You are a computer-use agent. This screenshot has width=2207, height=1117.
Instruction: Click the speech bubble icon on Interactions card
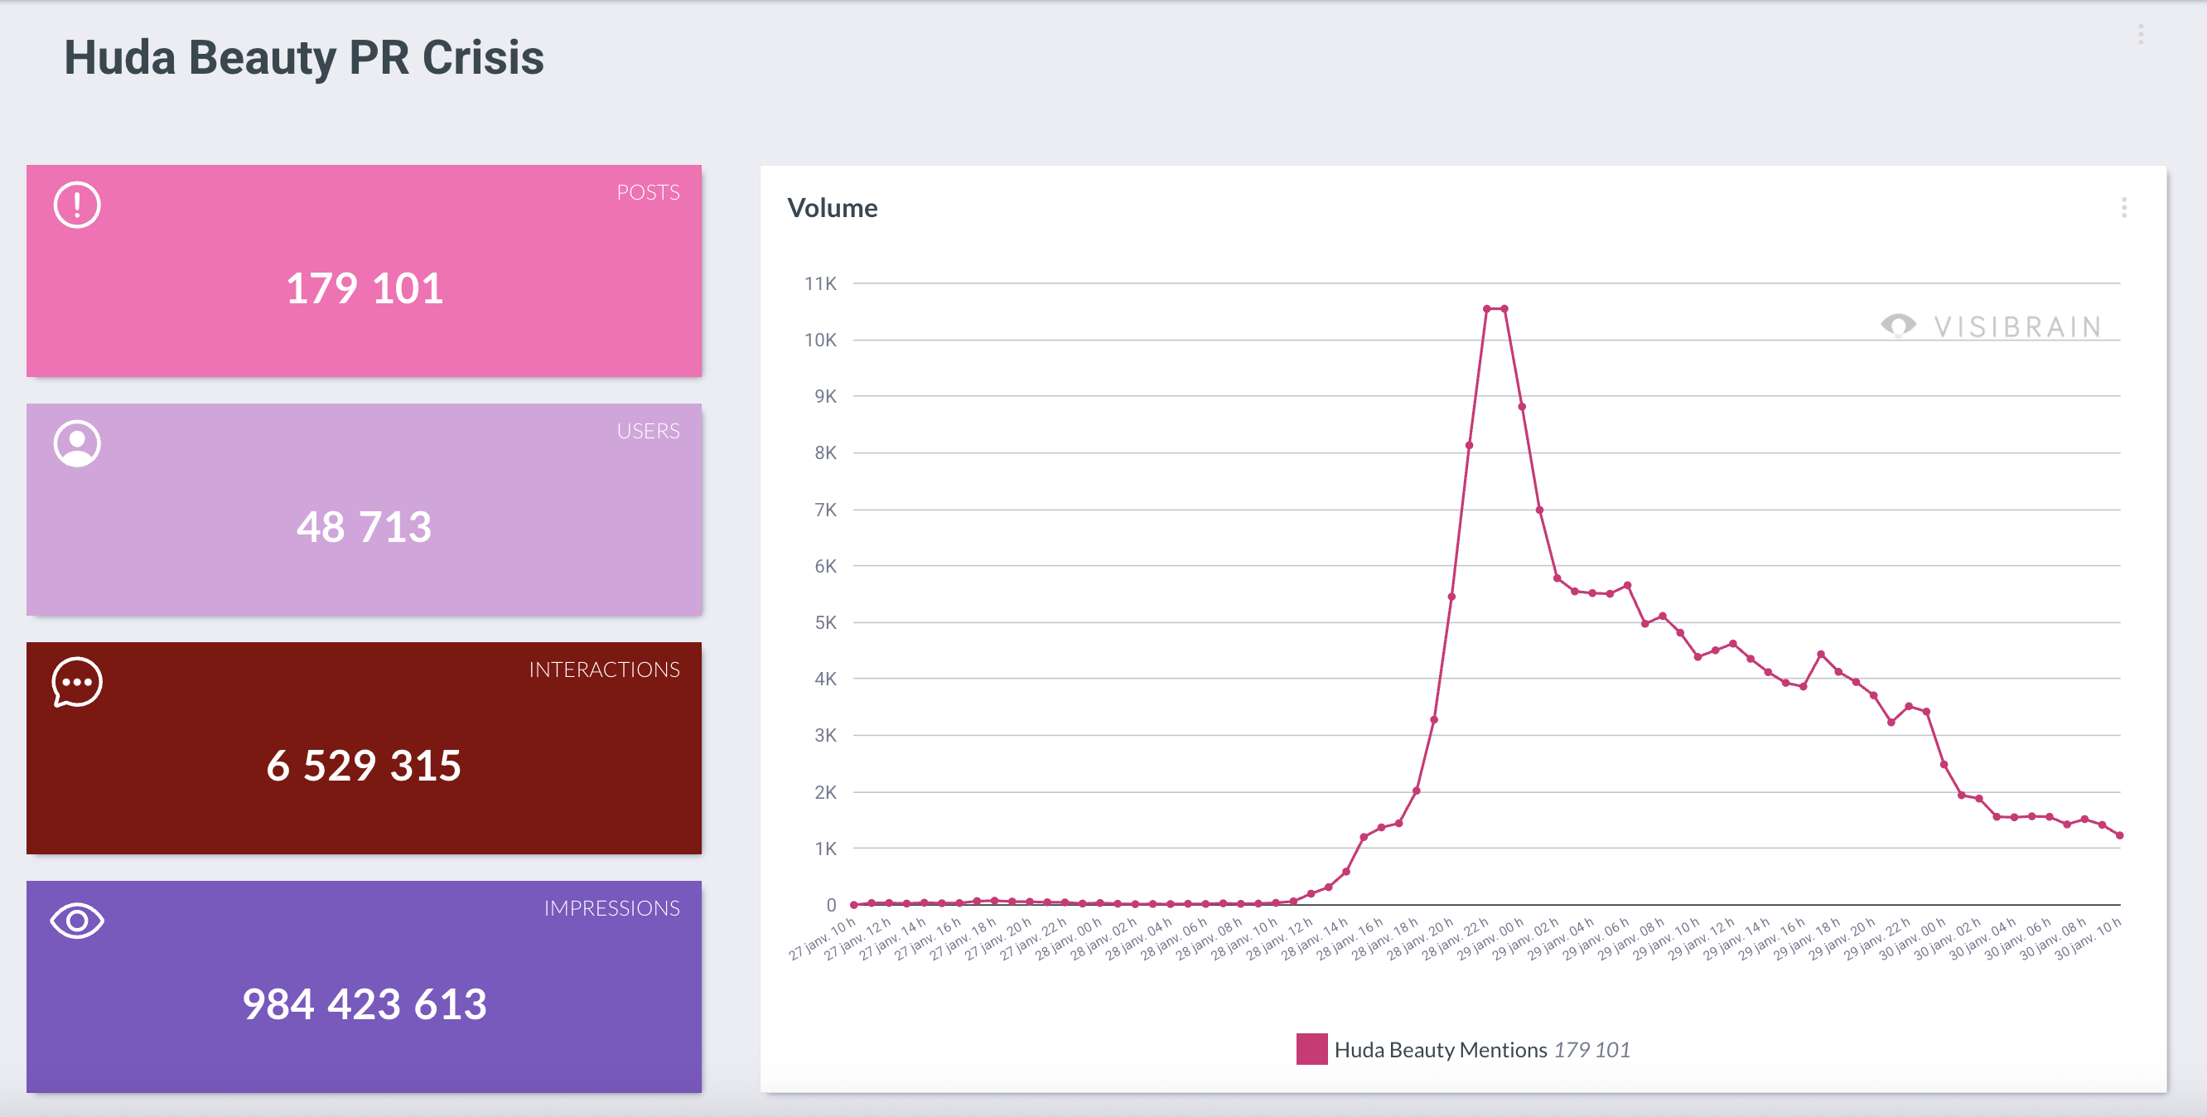[x=77, y=682]
